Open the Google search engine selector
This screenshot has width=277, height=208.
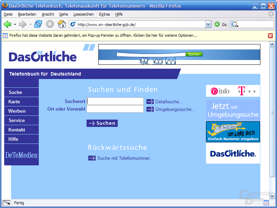click(235, 24)
